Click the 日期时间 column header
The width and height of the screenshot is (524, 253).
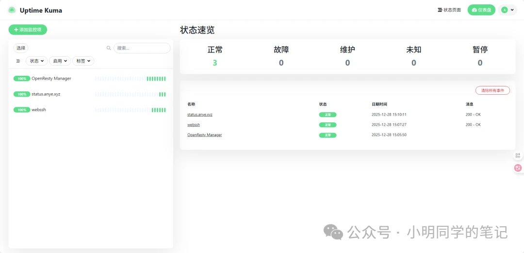pos(379,104)
